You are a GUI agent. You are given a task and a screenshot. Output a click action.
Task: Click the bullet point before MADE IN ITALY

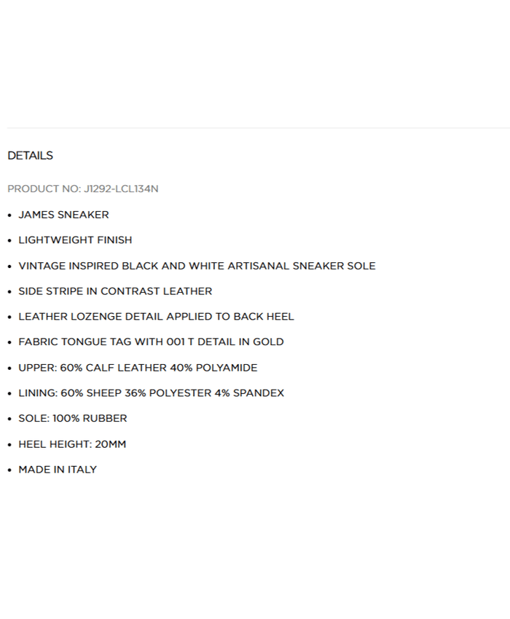tap(9, 470)
